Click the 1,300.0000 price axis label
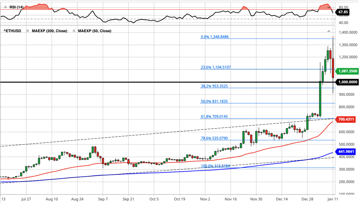 [348, 45]
